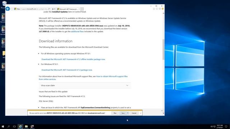
Task: Open Internet Explorer Home icon
Action: [154, 9]
